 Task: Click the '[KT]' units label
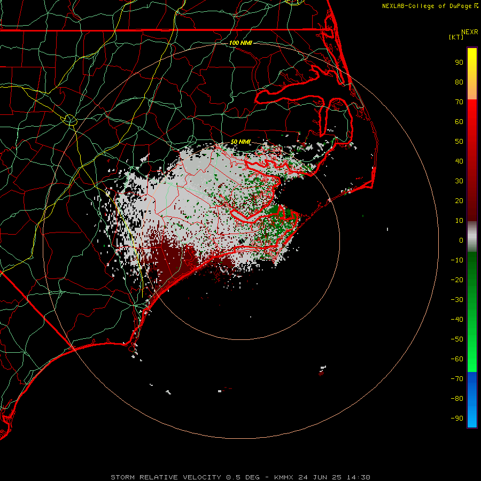click(x=456, y=37)
